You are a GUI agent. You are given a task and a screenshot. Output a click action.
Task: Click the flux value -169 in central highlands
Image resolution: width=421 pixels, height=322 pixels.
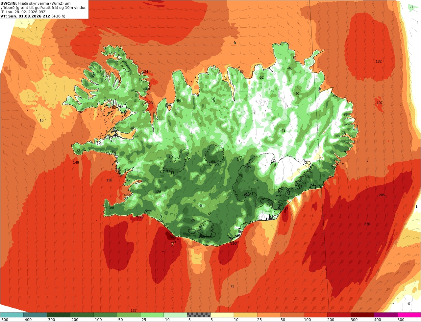211,162
